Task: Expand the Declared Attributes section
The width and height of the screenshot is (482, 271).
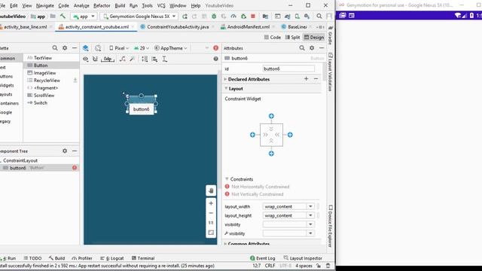Action: 226,79
